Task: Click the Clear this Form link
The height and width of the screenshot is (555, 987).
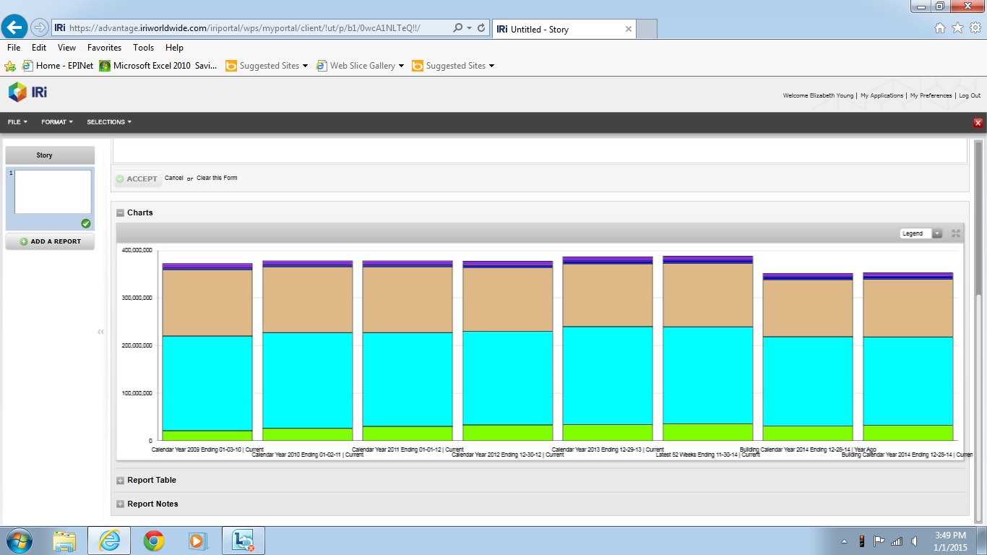Action: click(217, 178)
